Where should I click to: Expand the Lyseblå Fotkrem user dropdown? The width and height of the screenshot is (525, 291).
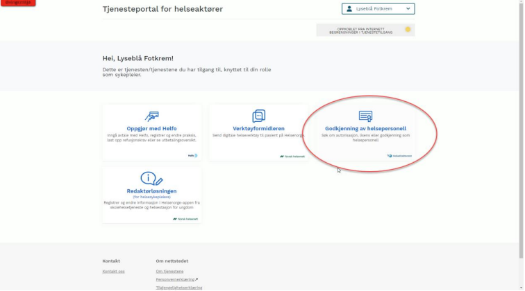pos(378,9)
